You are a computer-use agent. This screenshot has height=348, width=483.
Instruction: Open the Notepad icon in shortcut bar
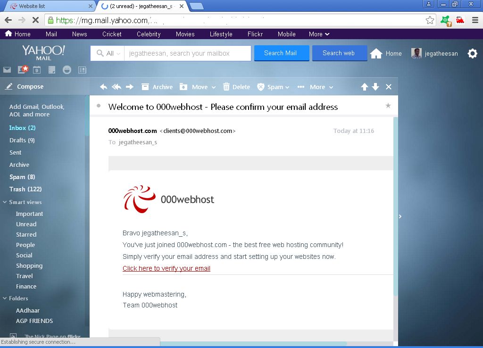pos(52,70)
